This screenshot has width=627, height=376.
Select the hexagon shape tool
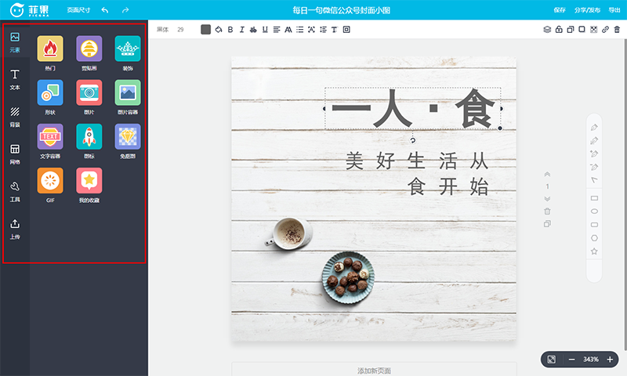pyautogui.click(x=594, y=238)
